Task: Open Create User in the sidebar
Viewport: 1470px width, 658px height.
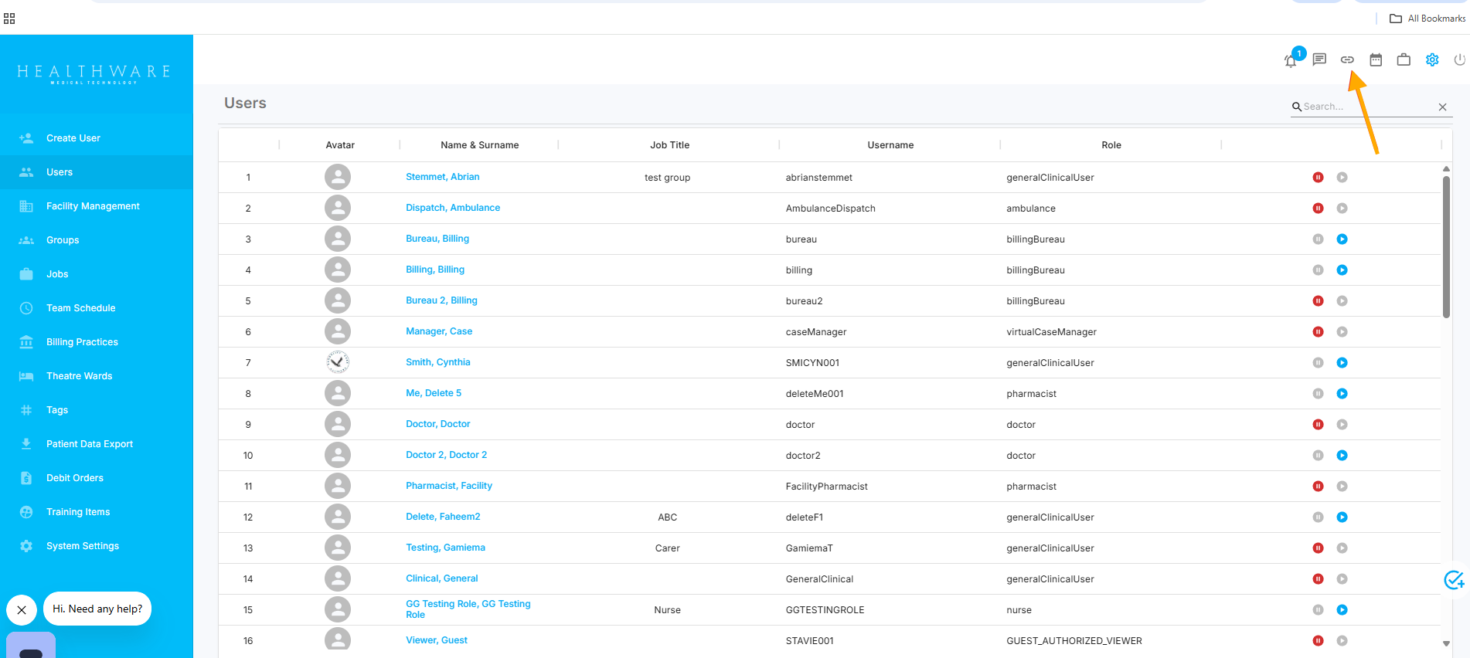Action: (73, 138)
